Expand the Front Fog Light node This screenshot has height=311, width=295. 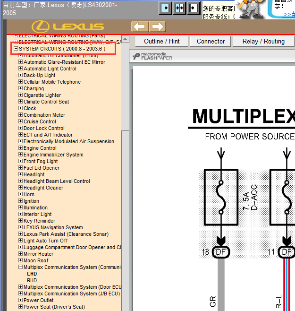[20, 161]
